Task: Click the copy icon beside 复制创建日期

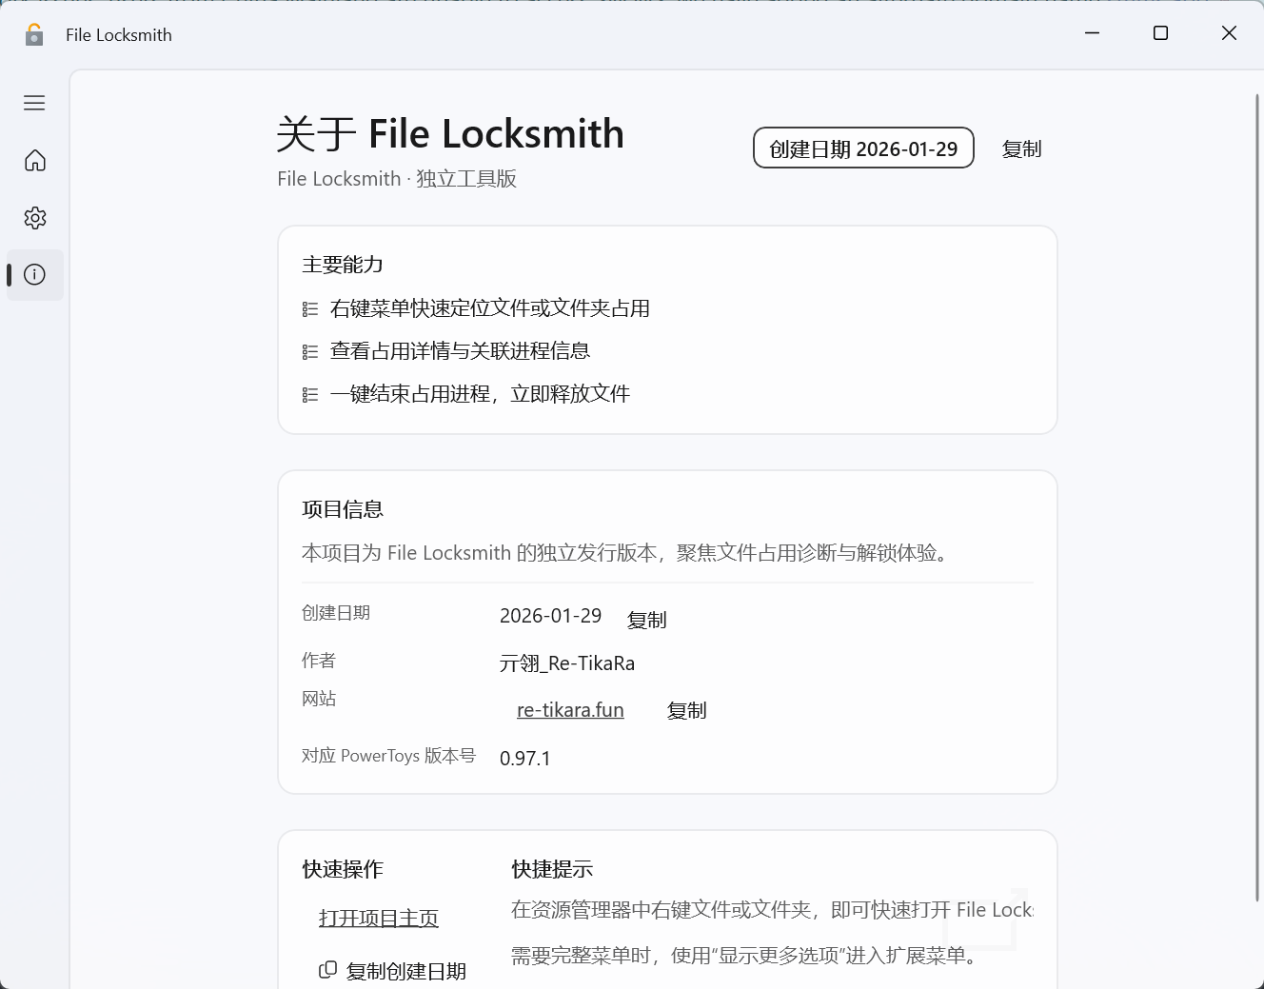Action: (x=327, y=969)
